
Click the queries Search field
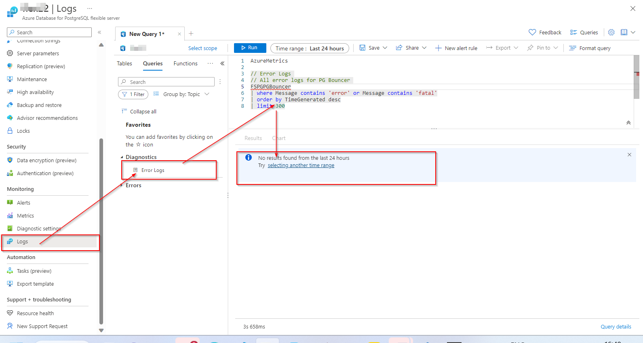coord(166,82)
